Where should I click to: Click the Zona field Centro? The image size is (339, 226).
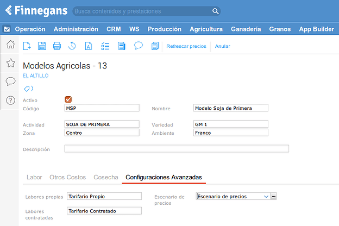click(102, 133)
